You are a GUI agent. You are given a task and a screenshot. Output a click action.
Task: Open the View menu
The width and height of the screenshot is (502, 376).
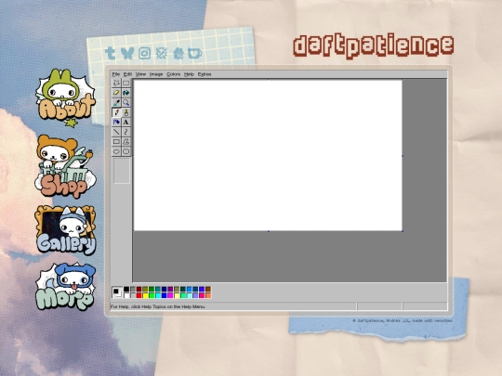tap(140, 74)
